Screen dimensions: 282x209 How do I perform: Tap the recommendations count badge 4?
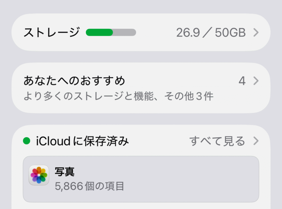[242, 81]
